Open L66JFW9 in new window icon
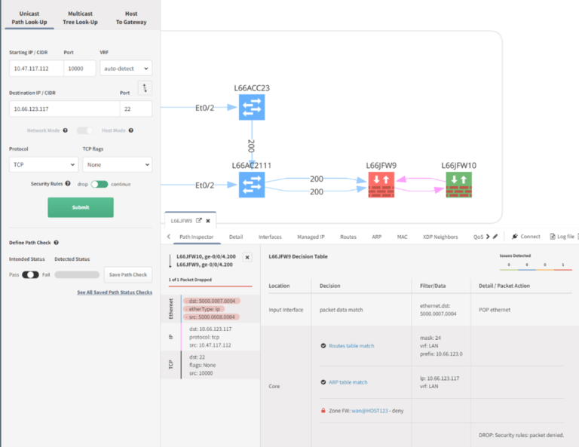Viewport: 579px width, 447px height. [x=199, y=221]
